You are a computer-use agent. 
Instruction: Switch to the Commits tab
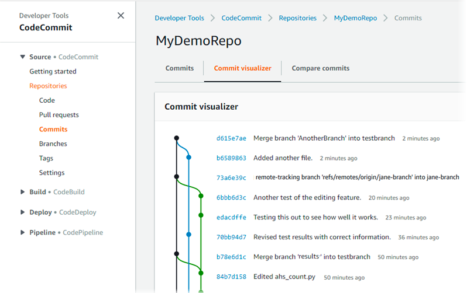pyautogui.click(x=179, y=68)
